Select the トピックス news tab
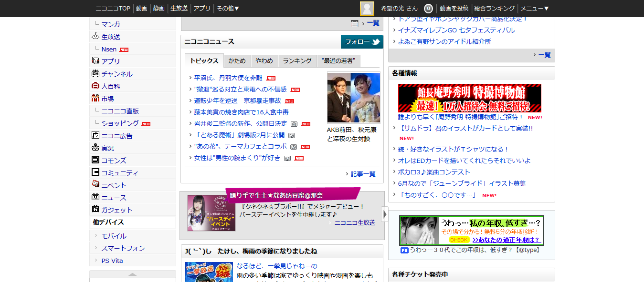 click(204, 60)
